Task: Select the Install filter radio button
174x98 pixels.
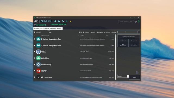Action: [112, 32]
